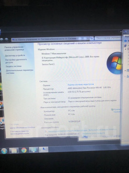
Task: Click the Windows logo image
Action: (x=114, y=63)
